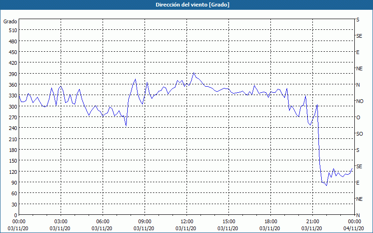Click the 450 degree axis label

coord(13,52)
